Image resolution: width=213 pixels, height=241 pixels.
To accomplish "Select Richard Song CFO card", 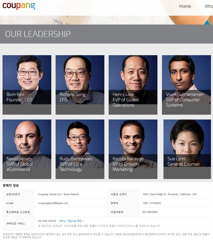I will pyautogui.click(x=80, y=85).
